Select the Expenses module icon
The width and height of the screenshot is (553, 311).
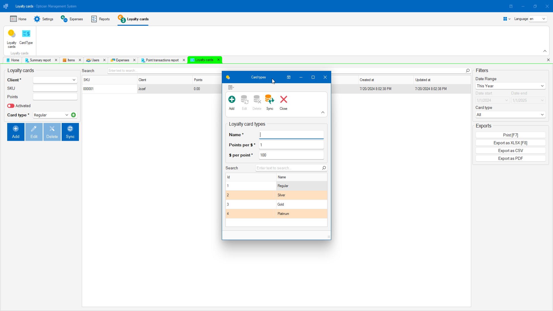(x=64, y=19)
